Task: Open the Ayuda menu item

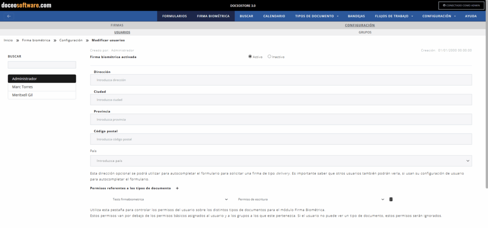Action: [470, 16]
